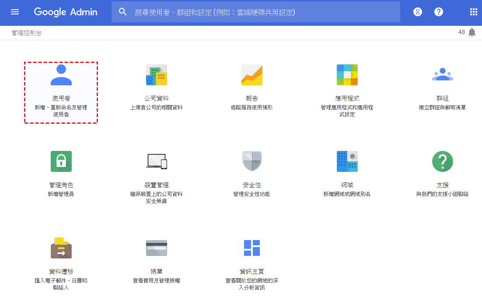Click the help question mark in header

click(x=439, y=12)
